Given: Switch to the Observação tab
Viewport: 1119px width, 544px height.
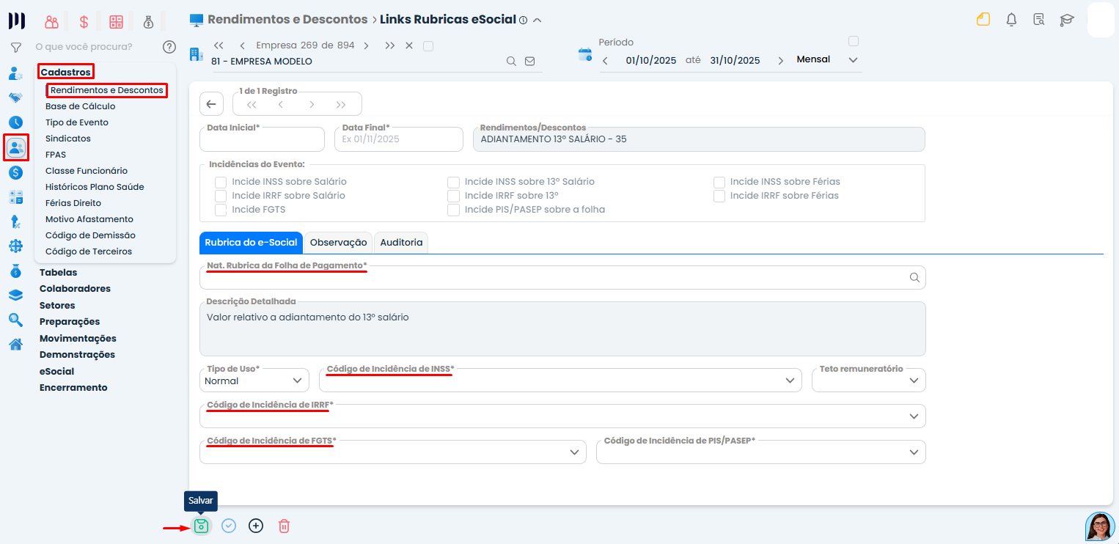Looking at the screenshot, I should (x=338, y=242).
